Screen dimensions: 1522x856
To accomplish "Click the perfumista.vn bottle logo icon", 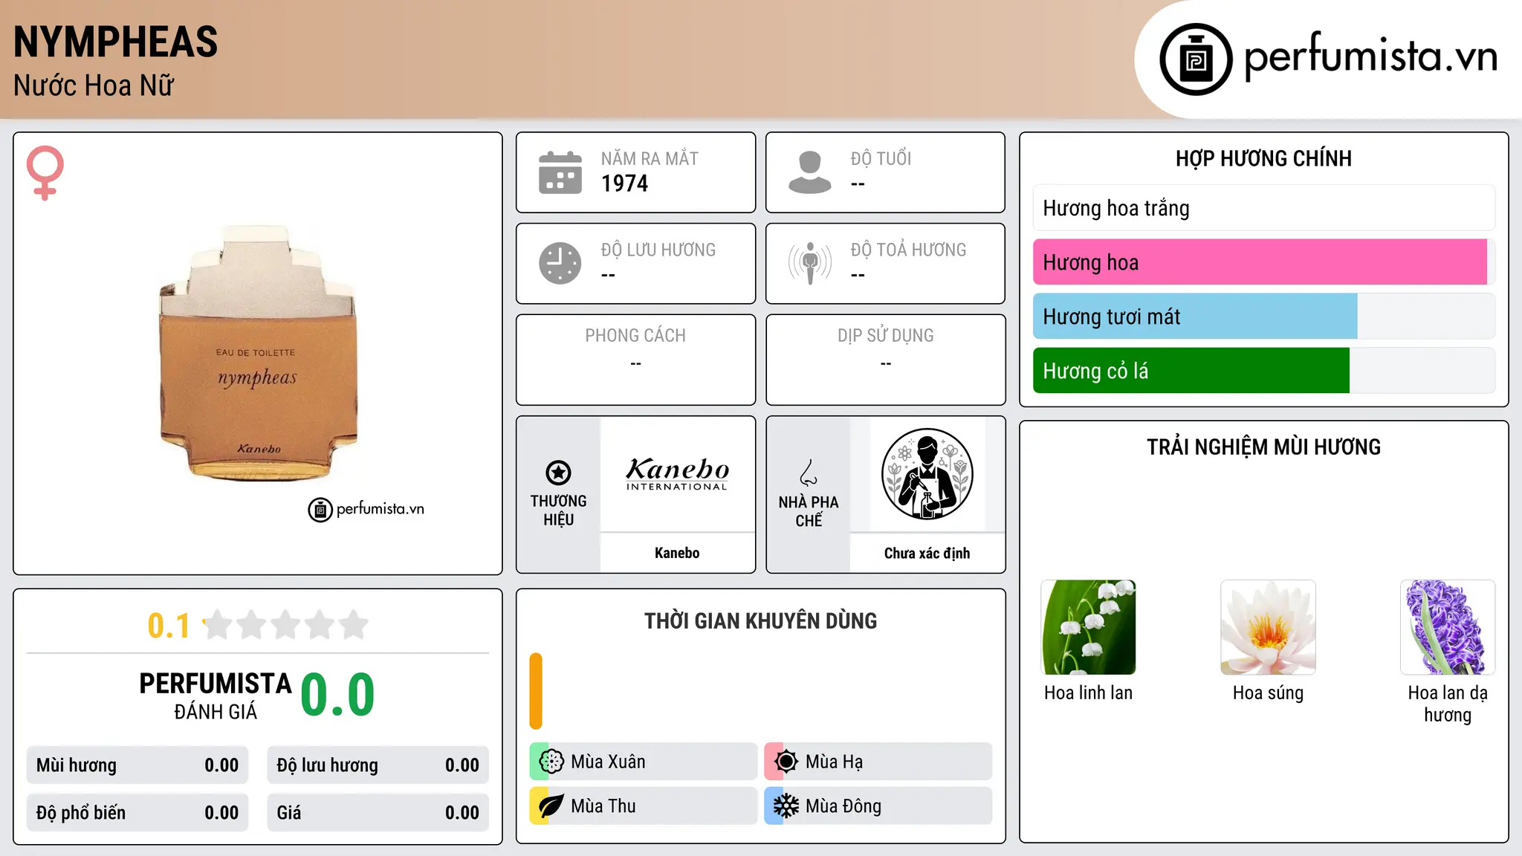I will click(1196, 59).
